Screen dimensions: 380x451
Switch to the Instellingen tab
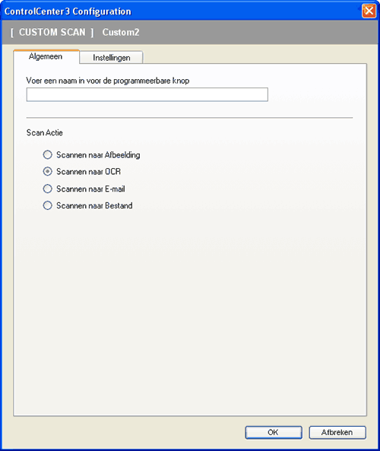click(x=111, y=58)
